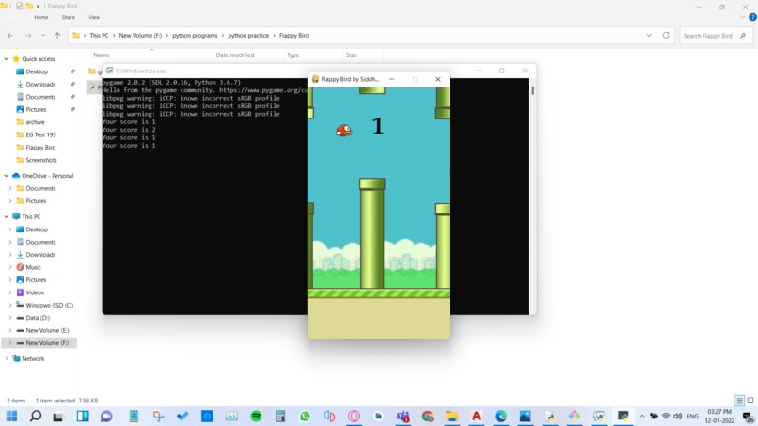Click '1 item selected 7.98 KB' status
This screenshot has width=758, height=426.
pos(67,401)
